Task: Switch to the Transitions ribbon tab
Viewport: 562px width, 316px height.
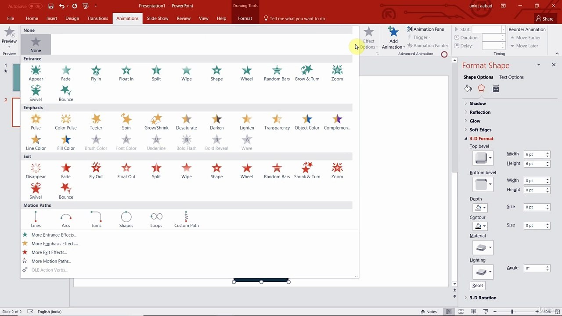Action: 97,18
